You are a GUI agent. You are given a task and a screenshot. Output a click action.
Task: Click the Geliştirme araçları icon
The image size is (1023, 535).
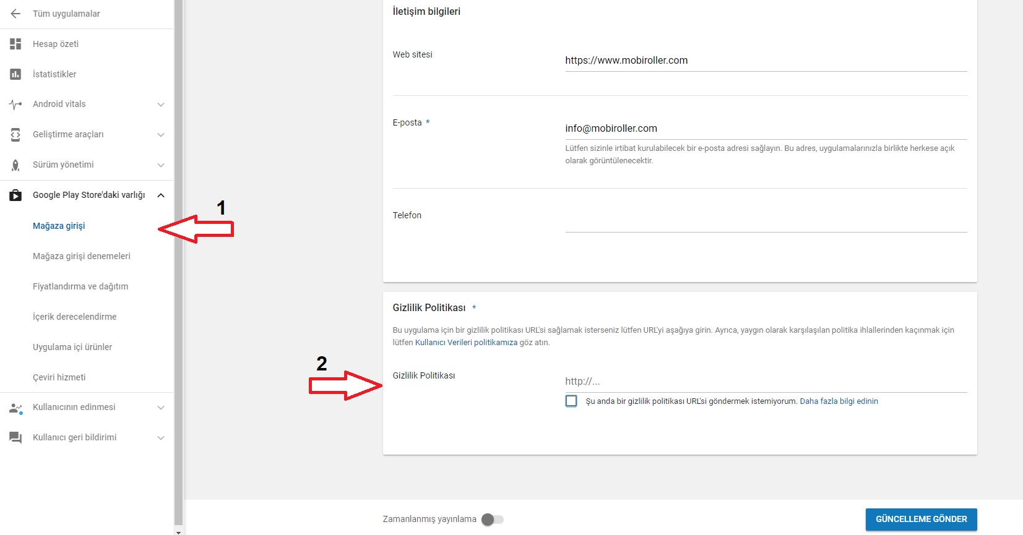click(15, 134)
